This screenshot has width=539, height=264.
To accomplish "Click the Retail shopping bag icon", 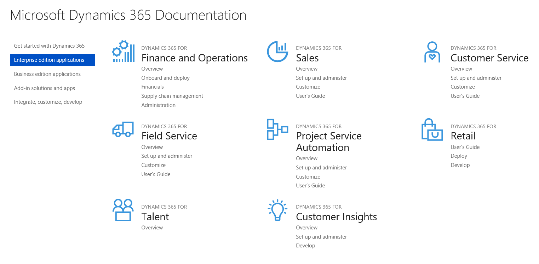I will tap(432, 130).
